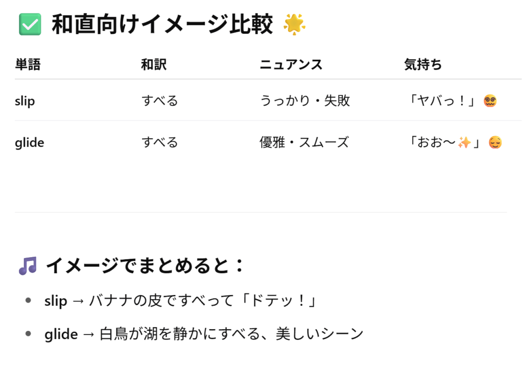Click the sparkles emoji inside 「おお～」
523x365 pixels.
tap(464, 142)
